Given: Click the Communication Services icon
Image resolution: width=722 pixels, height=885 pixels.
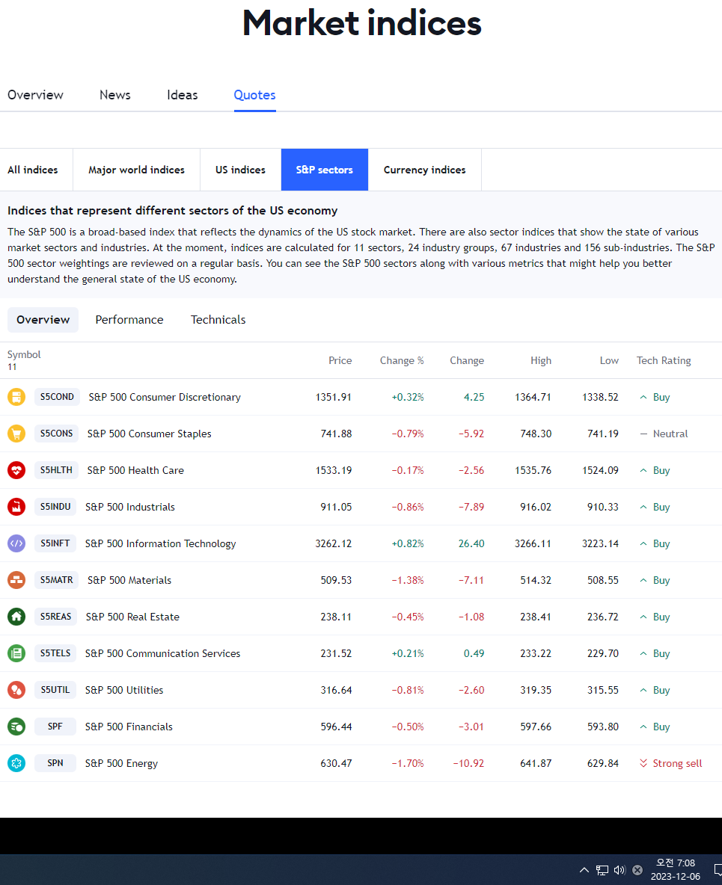Looking at the screenshot, I should pos(16,653).
